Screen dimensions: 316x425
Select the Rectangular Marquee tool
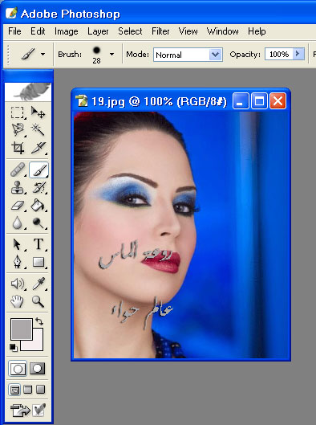click(18, 112)
